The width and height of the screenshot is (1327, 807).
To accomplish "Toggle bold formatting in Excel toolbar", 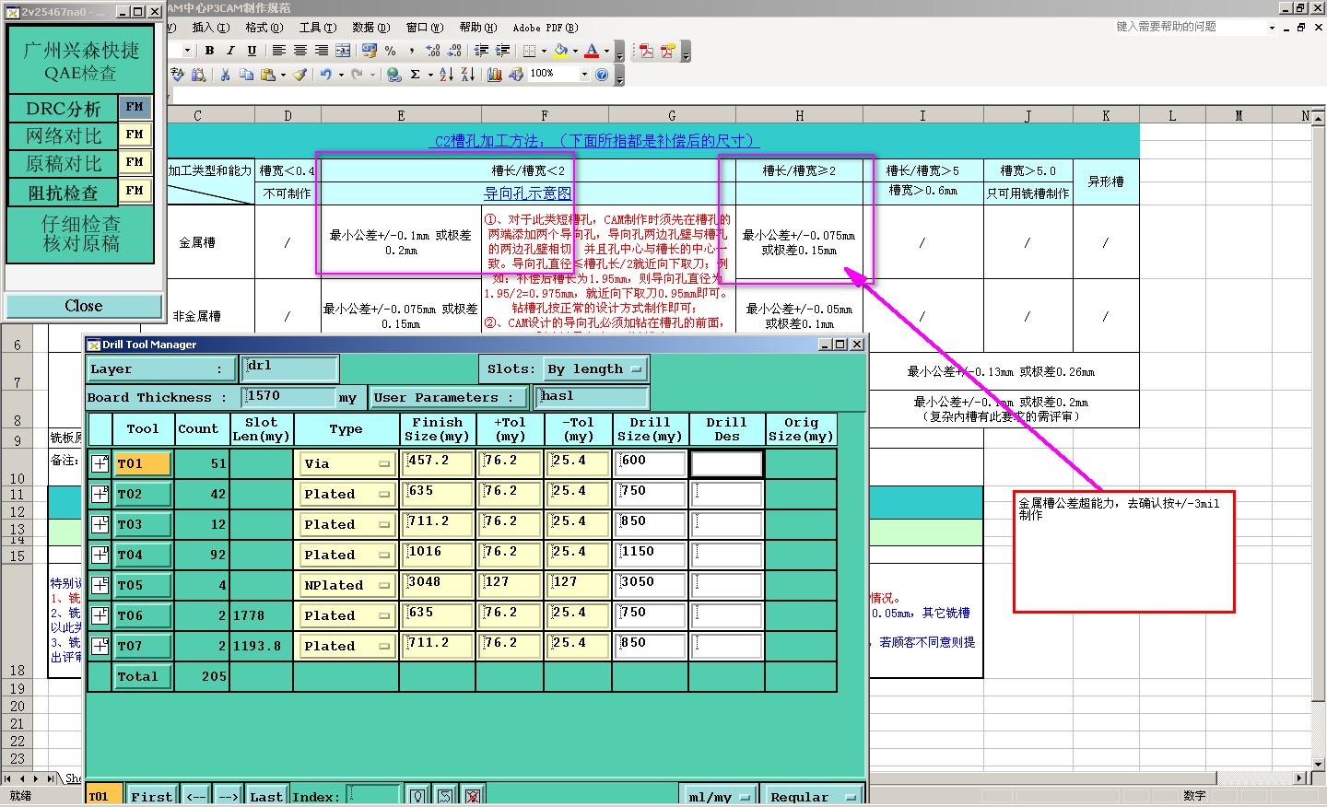I will (x=209, y=51).
